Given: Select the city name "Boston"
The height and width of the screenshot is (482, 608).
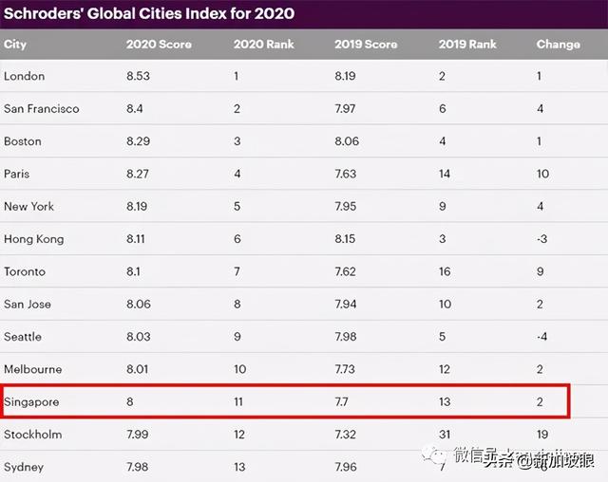Looking at the screenshot, I should pyautogui.click(x=23, y=141).
